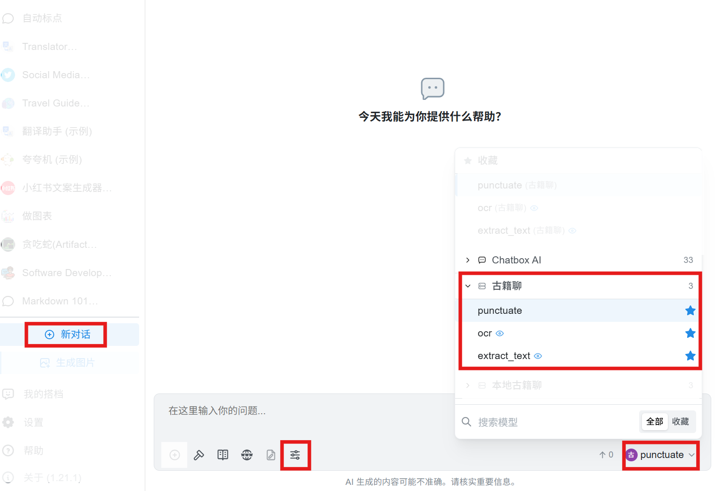Click the large chat bubble logo icon
The image size is (715, 491).
[432, 89]
